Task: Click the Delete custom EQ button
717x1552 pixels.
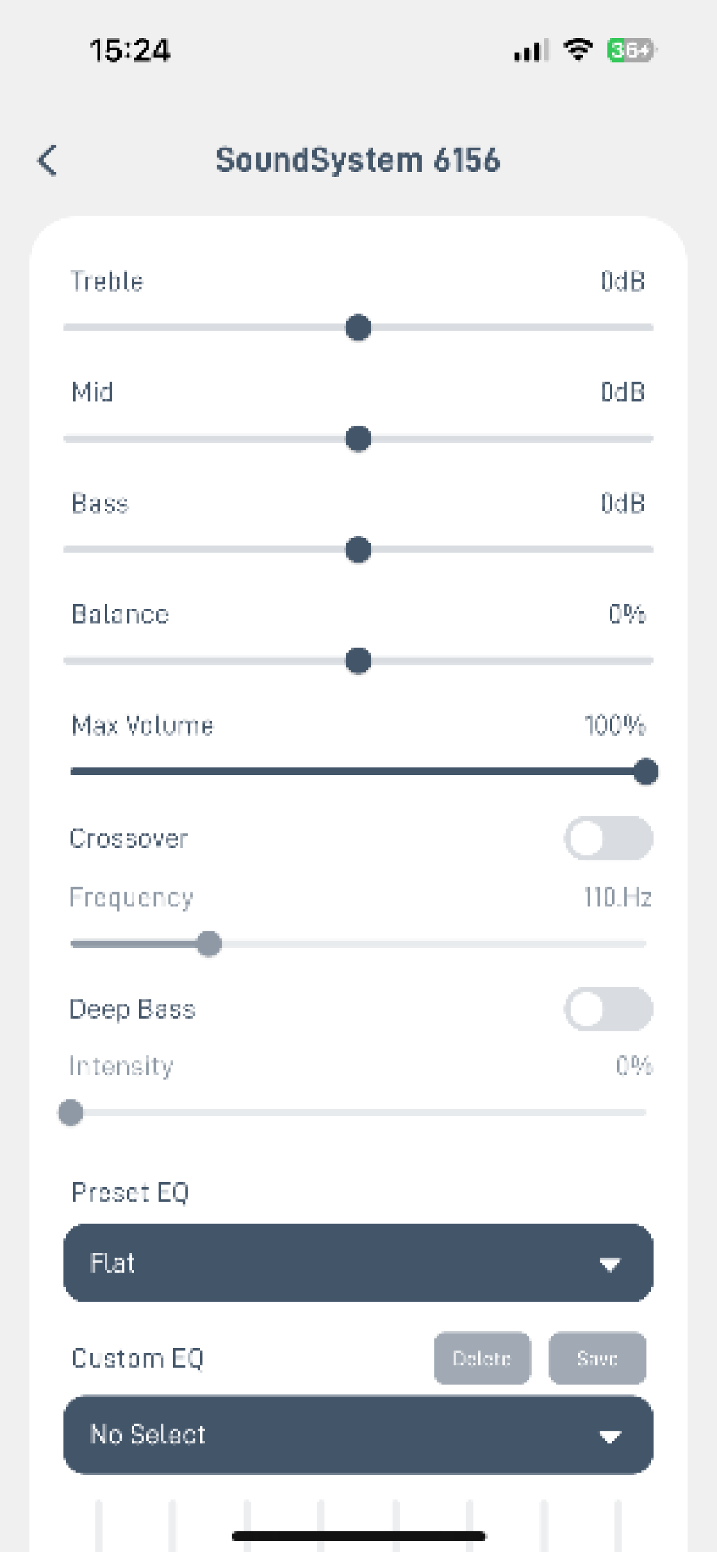Action: [x=481, y=1358]
